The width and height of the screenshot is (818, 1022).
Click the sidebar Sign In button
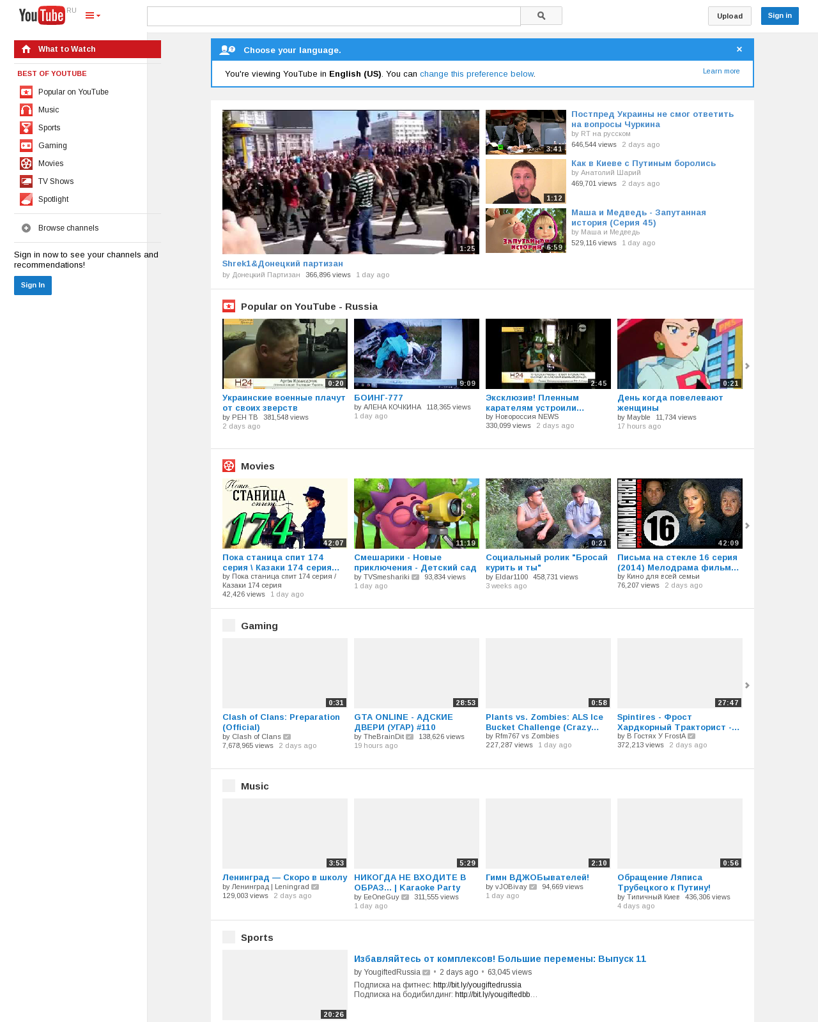click(33, 286)
